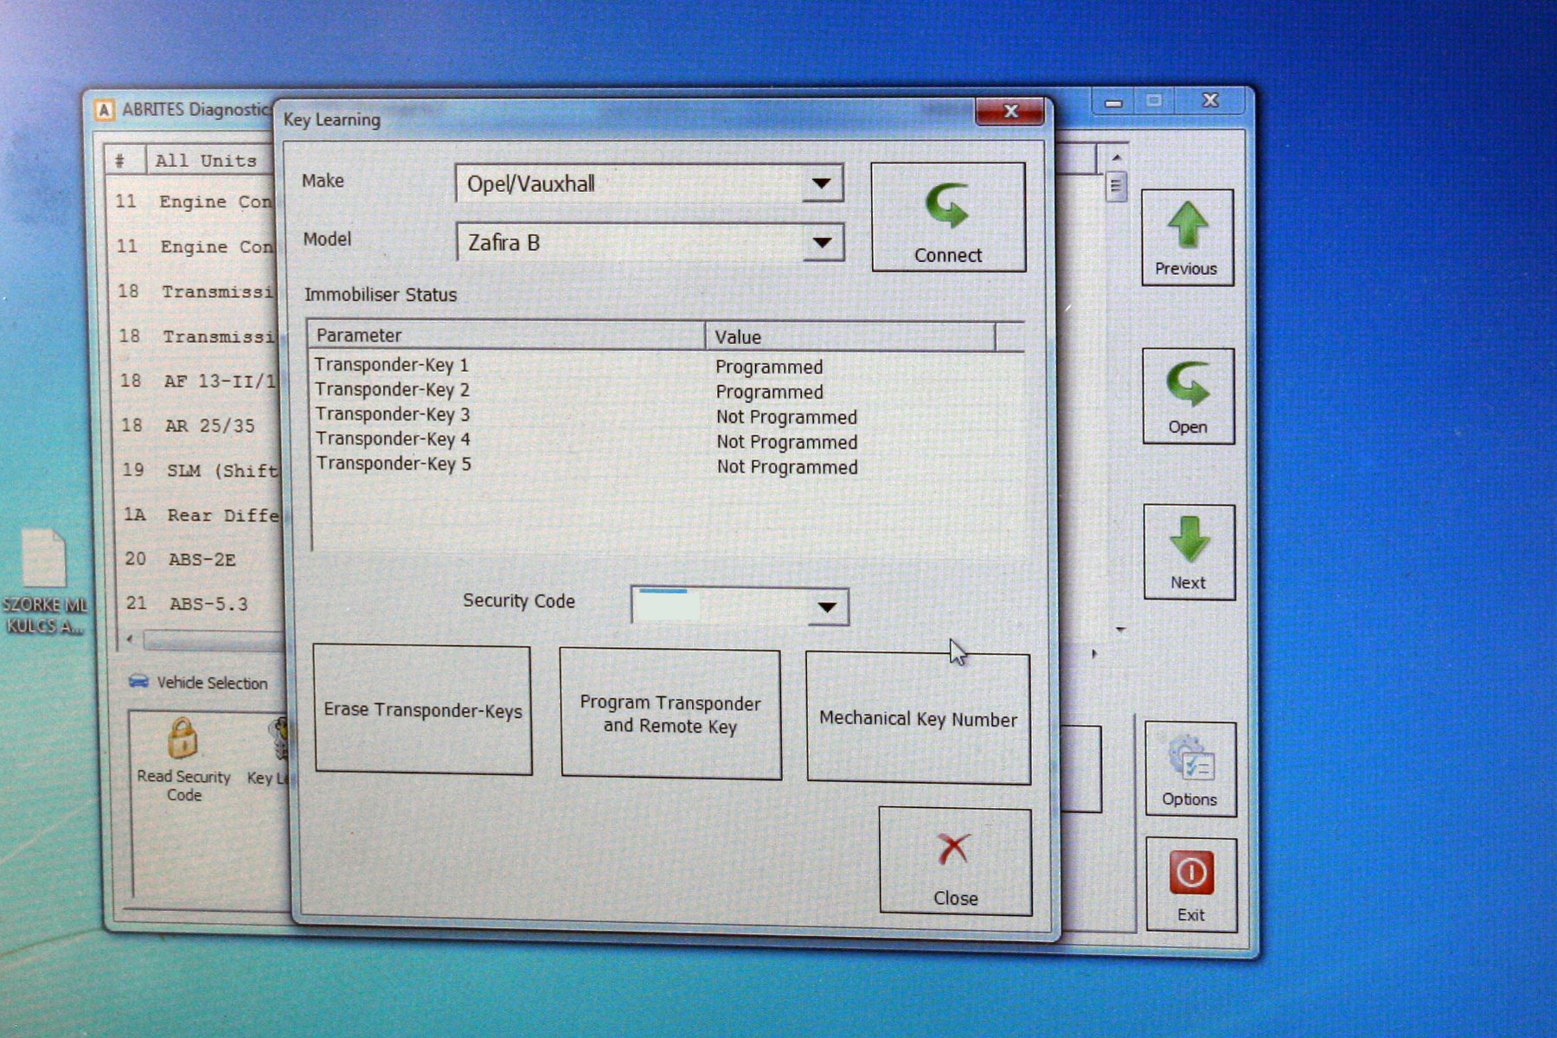Click the Close button with red X
This screenshot has width=1557, height=1038.
point(955,862)
